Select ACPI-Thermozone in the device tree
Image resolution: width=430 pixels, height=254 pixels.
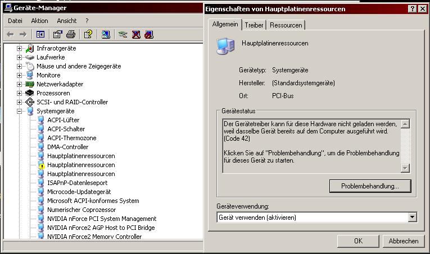[x=72, y=138]
